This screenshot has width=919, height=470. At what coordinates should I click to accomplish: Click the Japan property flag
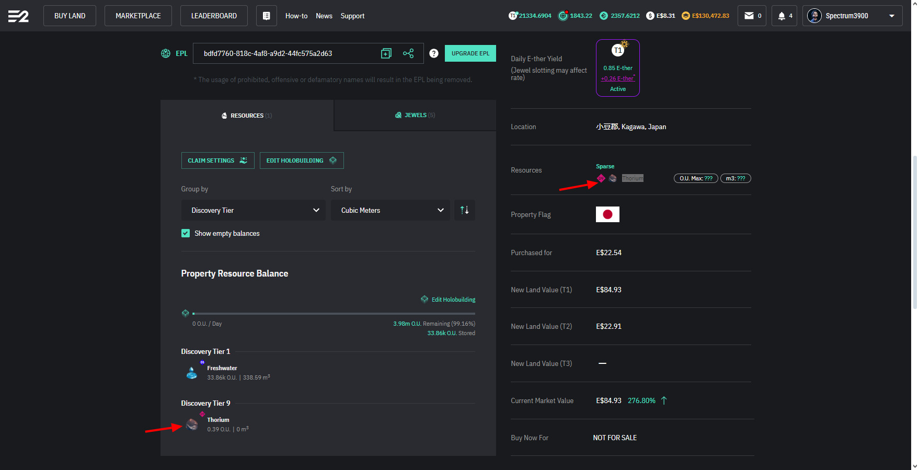click(607, 214)
